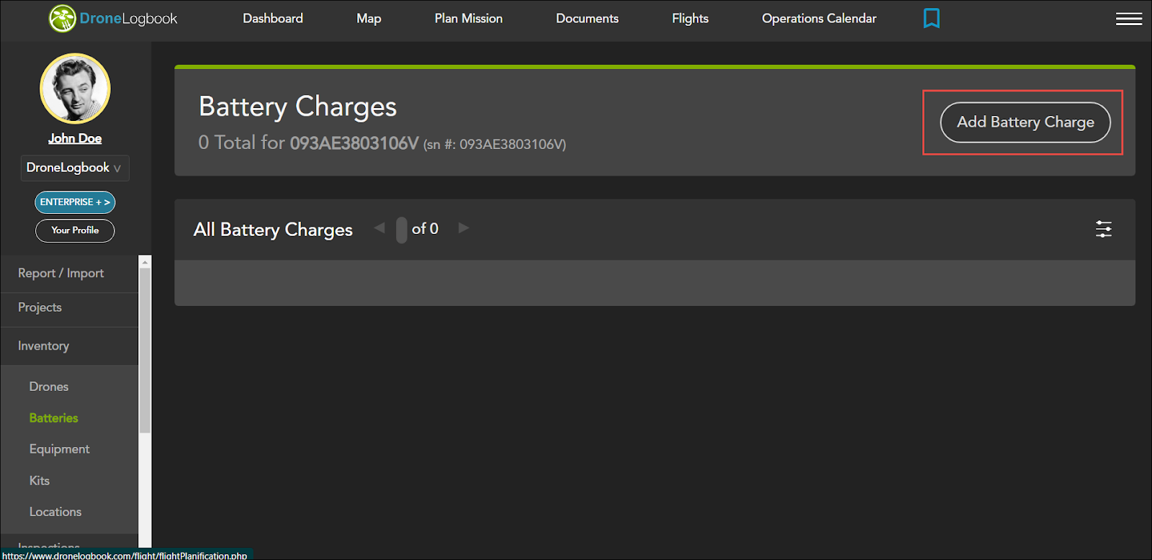
Task: Click the page number input field
Action: [402, 230]
